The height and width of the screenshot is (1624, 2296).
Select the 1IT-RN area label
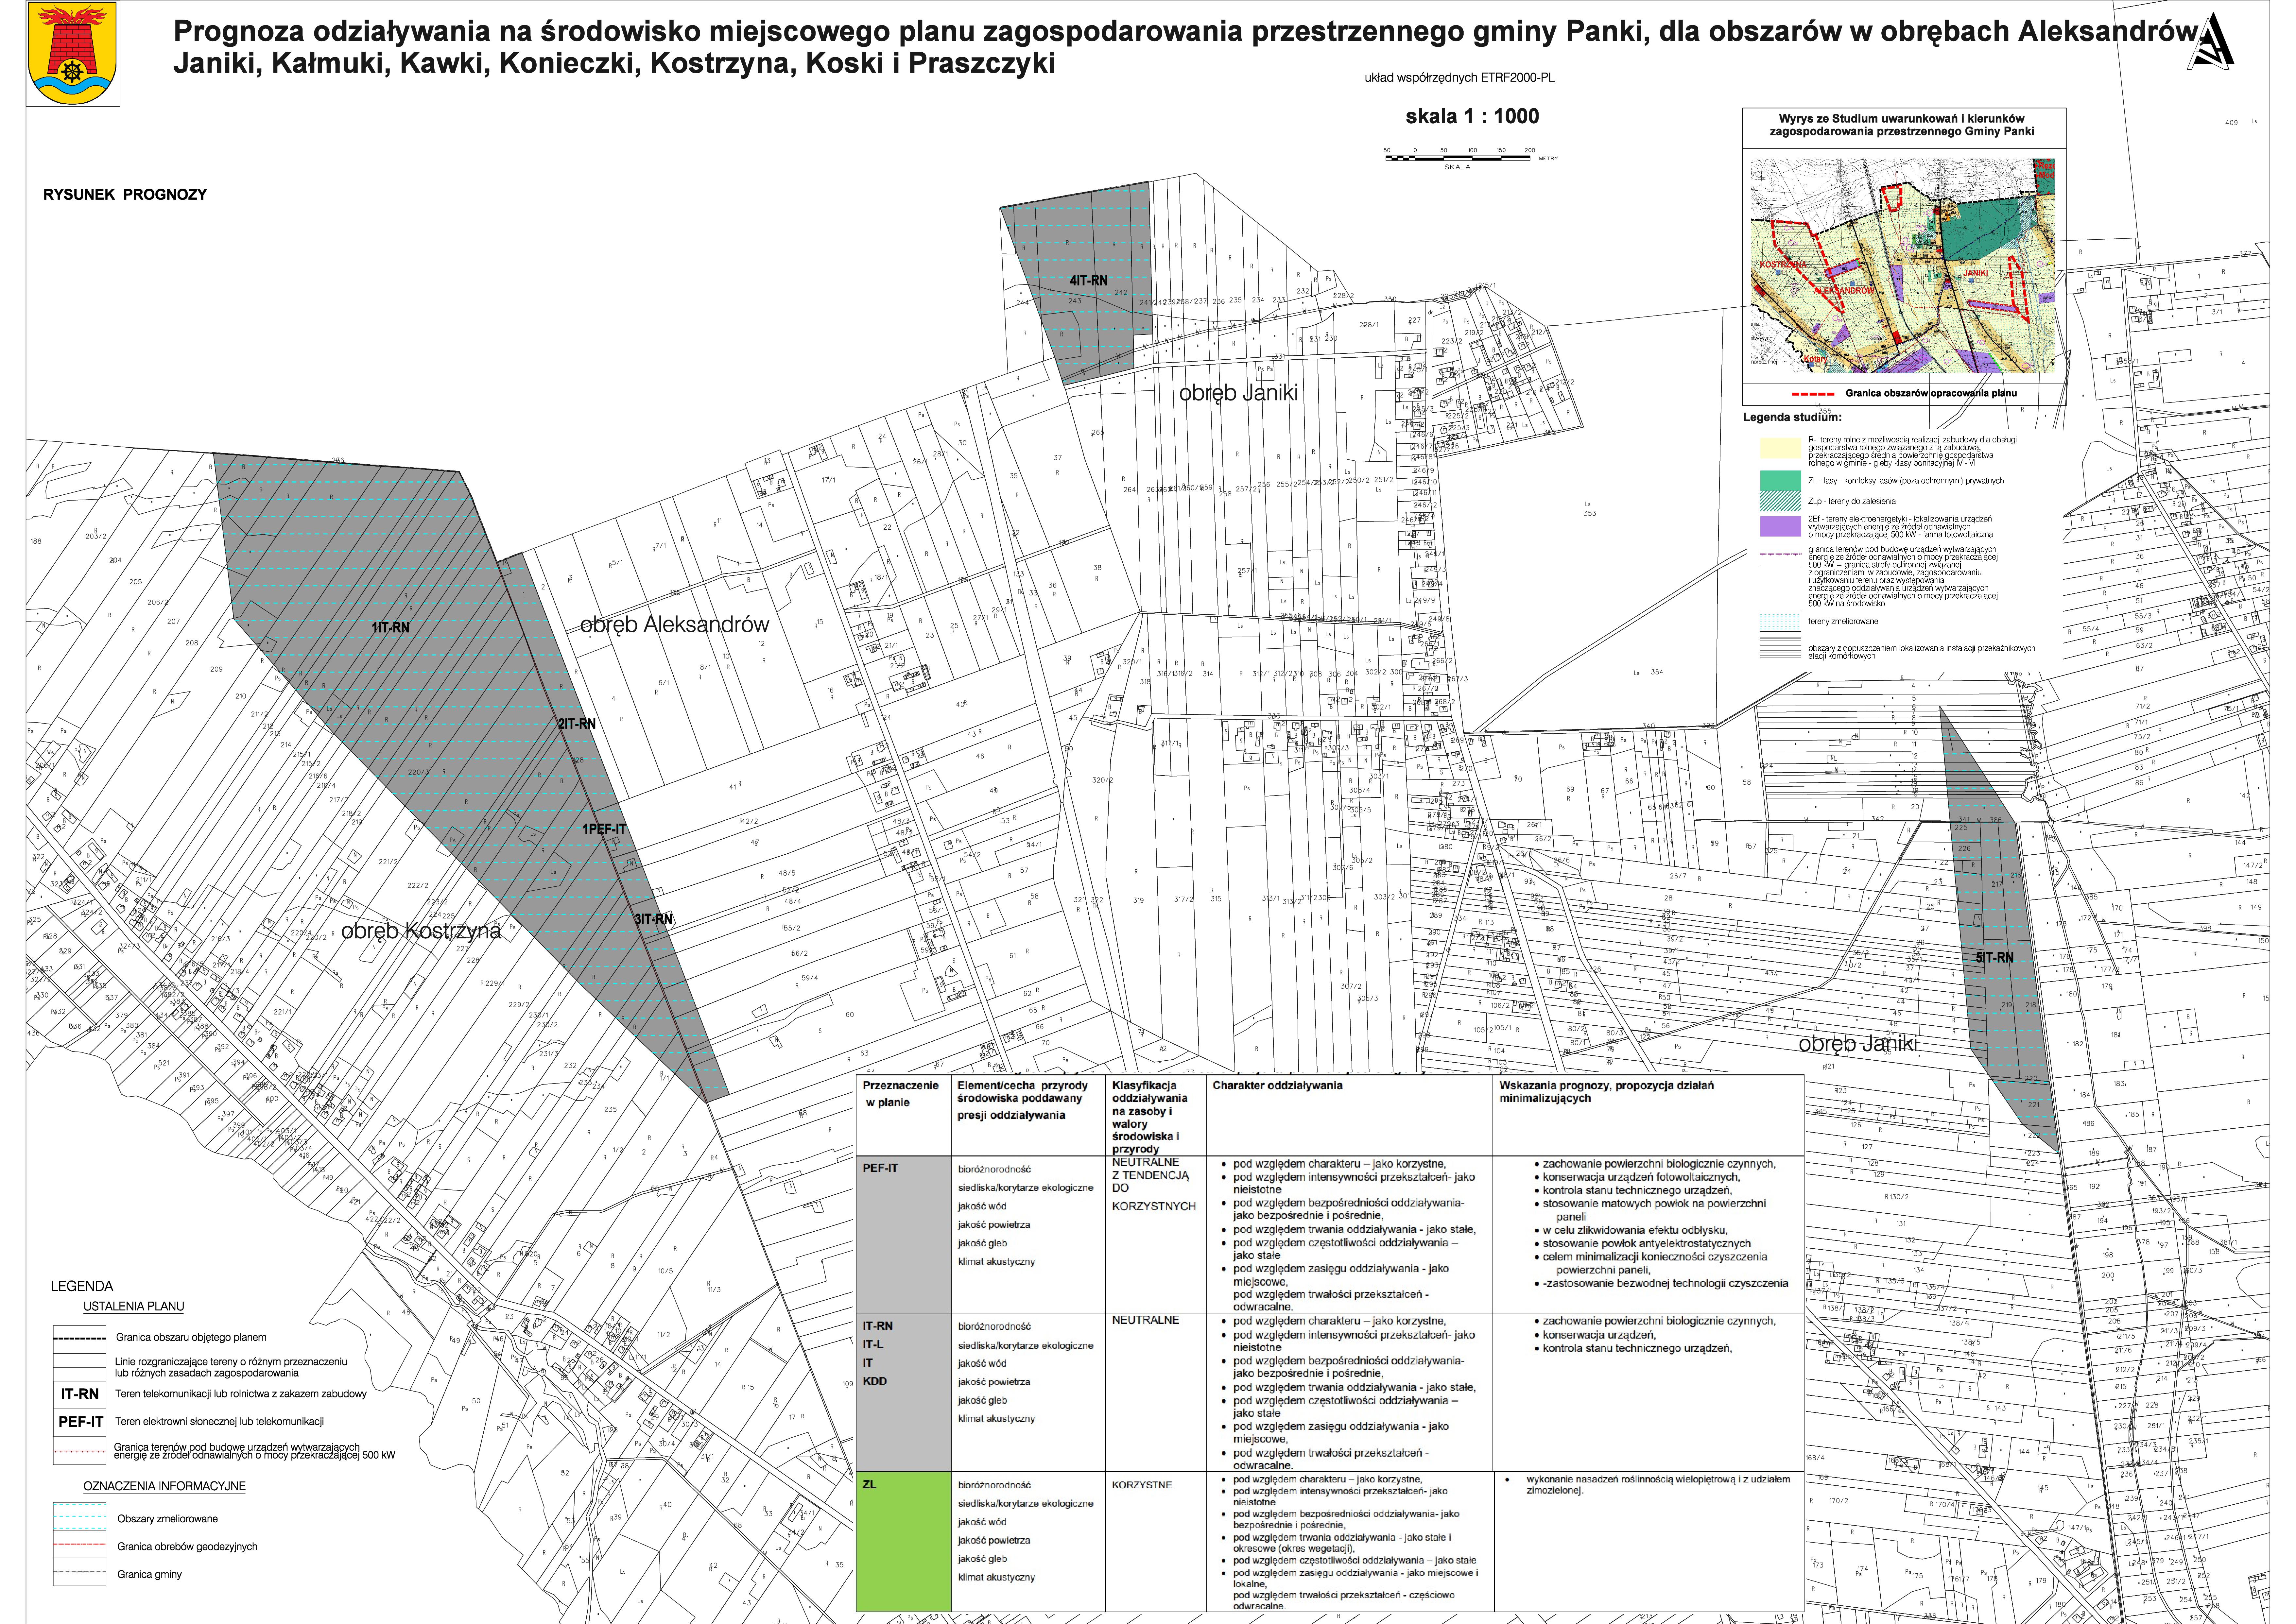[390, 628]
